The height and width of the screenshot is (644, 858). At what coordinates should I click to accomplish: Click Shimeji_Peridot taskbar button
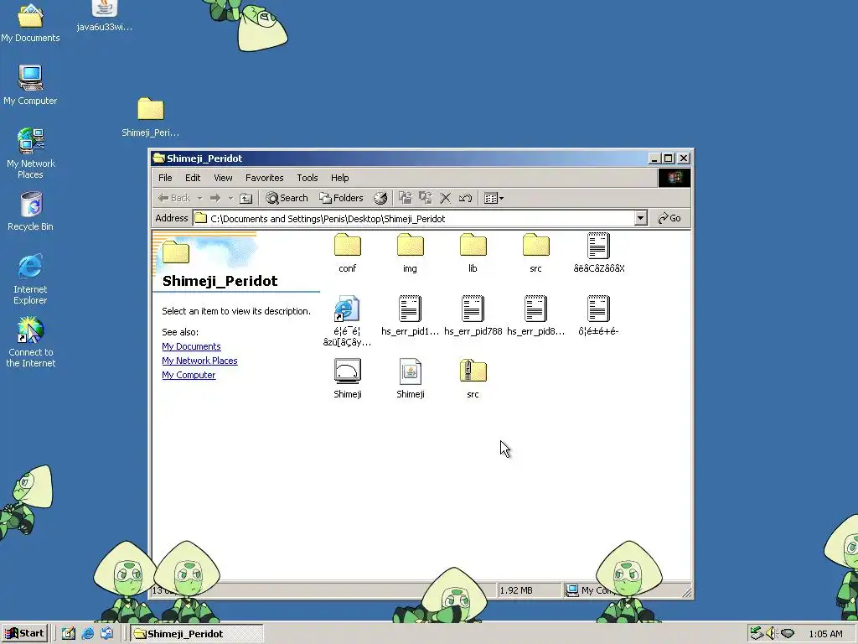[197, 634]
